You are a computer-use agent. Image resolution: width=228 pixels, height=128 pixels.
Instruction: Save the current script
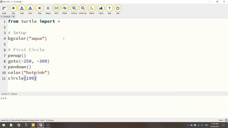pyautogui.click(x=30, y=10)
